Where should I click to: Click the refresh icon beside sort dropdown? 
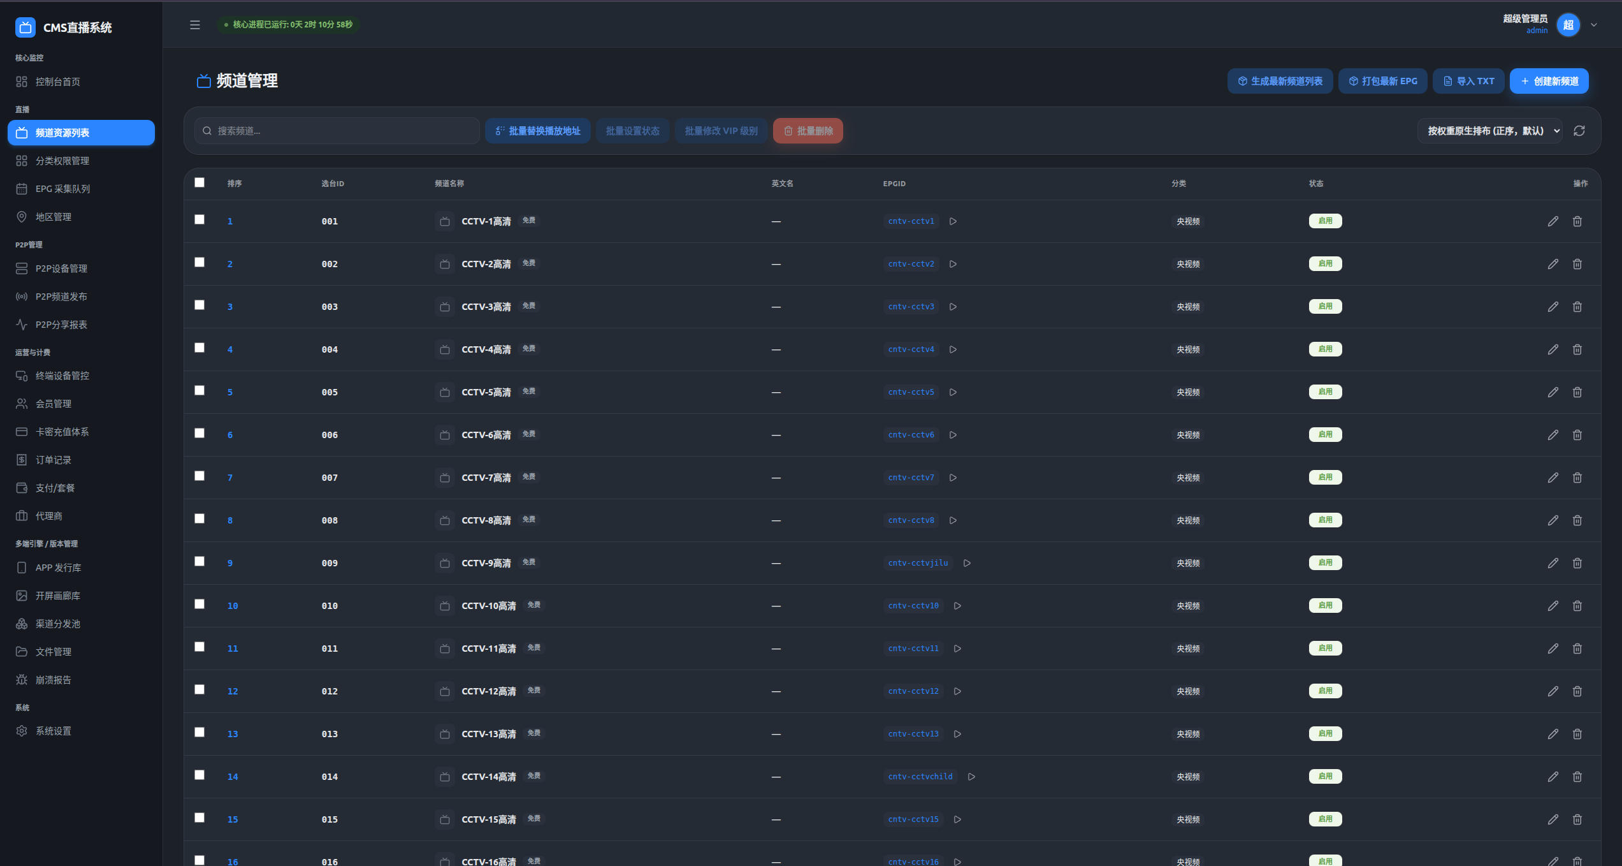tap(1579, 131)
